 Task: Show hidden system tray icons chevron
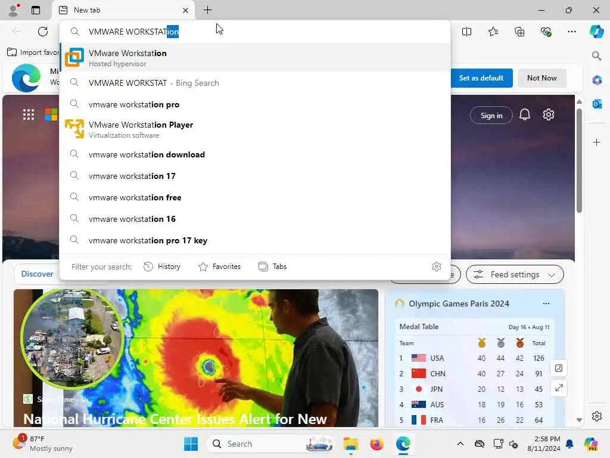click(460, 444)
